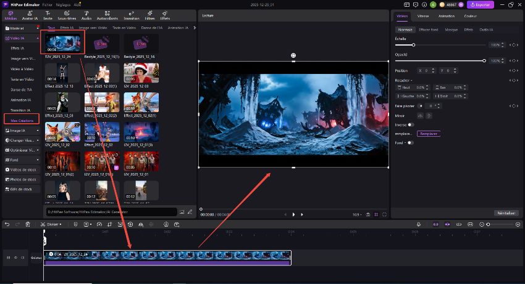Delete clip using timeline trash icon
The image size is (525, 284).
click(28, 224)
